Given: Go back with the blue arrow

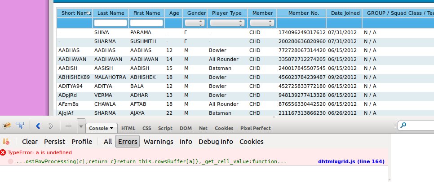Looking at the screenshot, I should coord(38,126).
